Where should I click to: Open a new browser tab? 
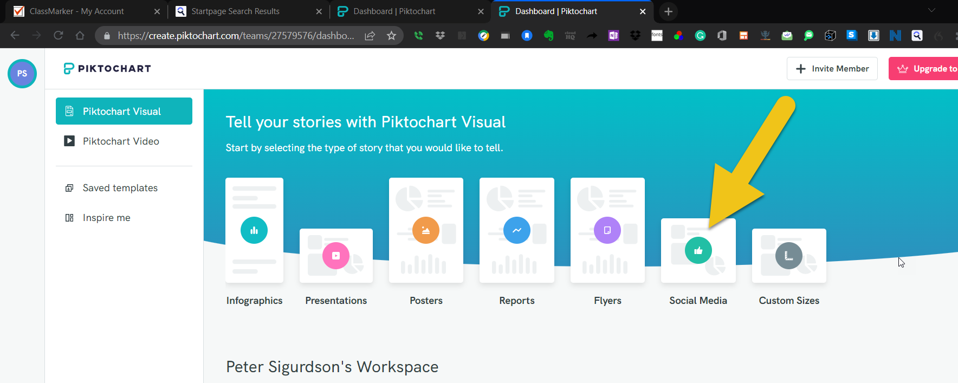[669, 11]
